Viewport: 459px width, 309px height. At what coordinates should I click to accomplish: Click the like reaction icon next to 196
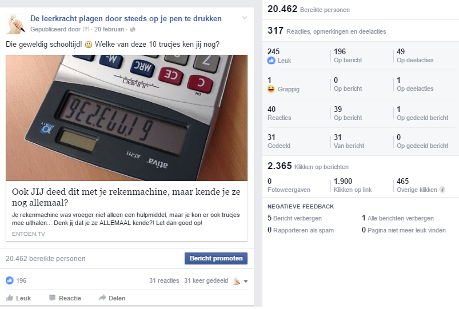tap(10, 280)
